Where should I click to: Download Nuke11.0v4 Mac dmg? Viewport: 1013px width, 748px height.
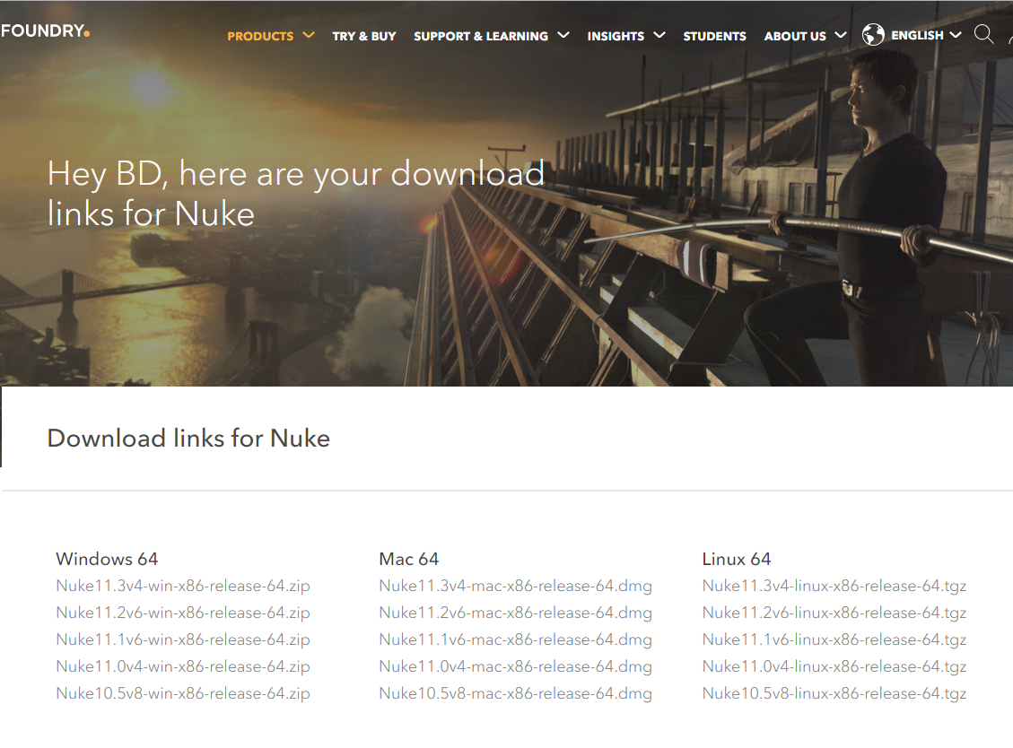(516, 666)
